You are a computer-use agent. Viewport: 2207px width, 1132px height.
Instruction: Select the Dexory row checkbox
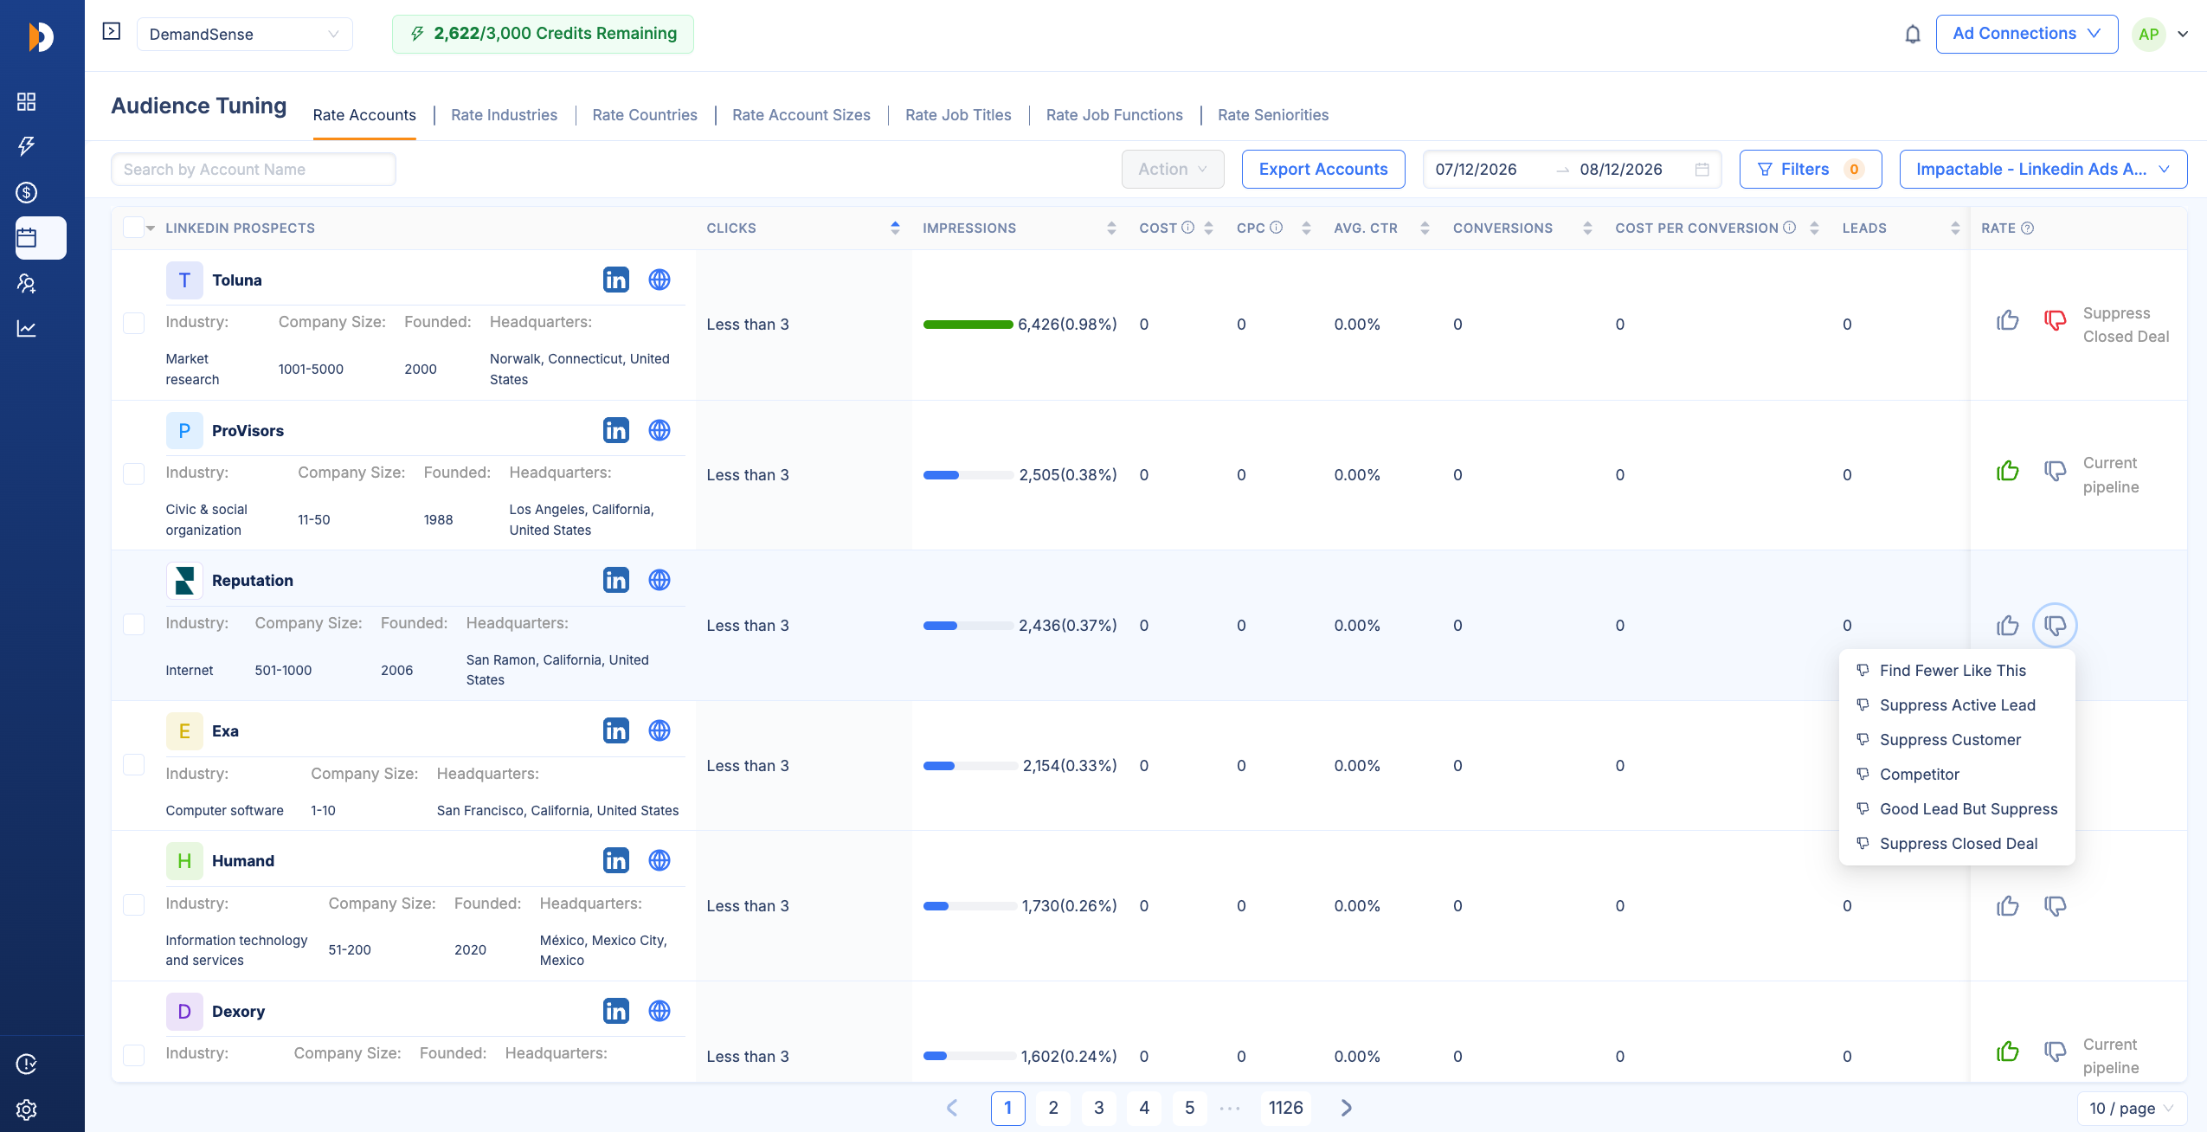pyautogui.click(x=133, y=1056)
